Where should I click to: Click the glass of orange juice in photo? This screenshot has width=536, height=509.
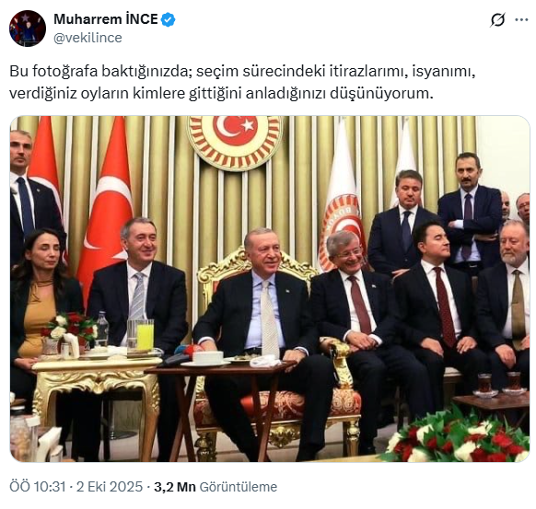pos(146,335)
